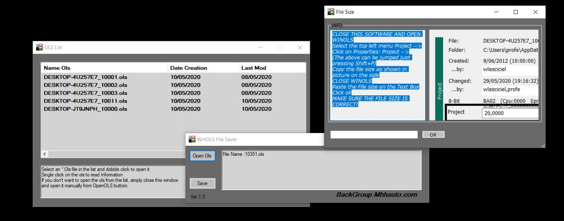
Task: Close the OLS List window
Action: click(x=300, y=48)
